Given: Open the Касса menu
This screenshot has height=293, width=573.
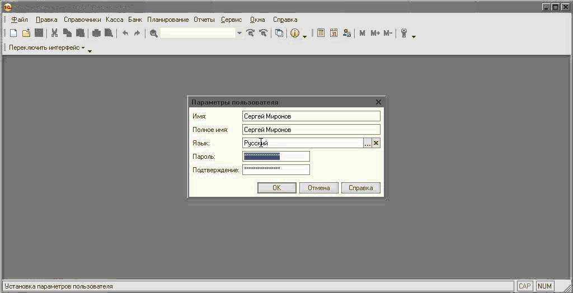Looking at the screenshot, I should [115, 20].
